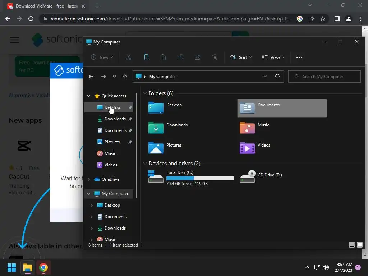Image resolution: width=368 pixels, height=276 pixels.
Task: Select Local Disk (C:) drive
Action: [x=191, y=178]
